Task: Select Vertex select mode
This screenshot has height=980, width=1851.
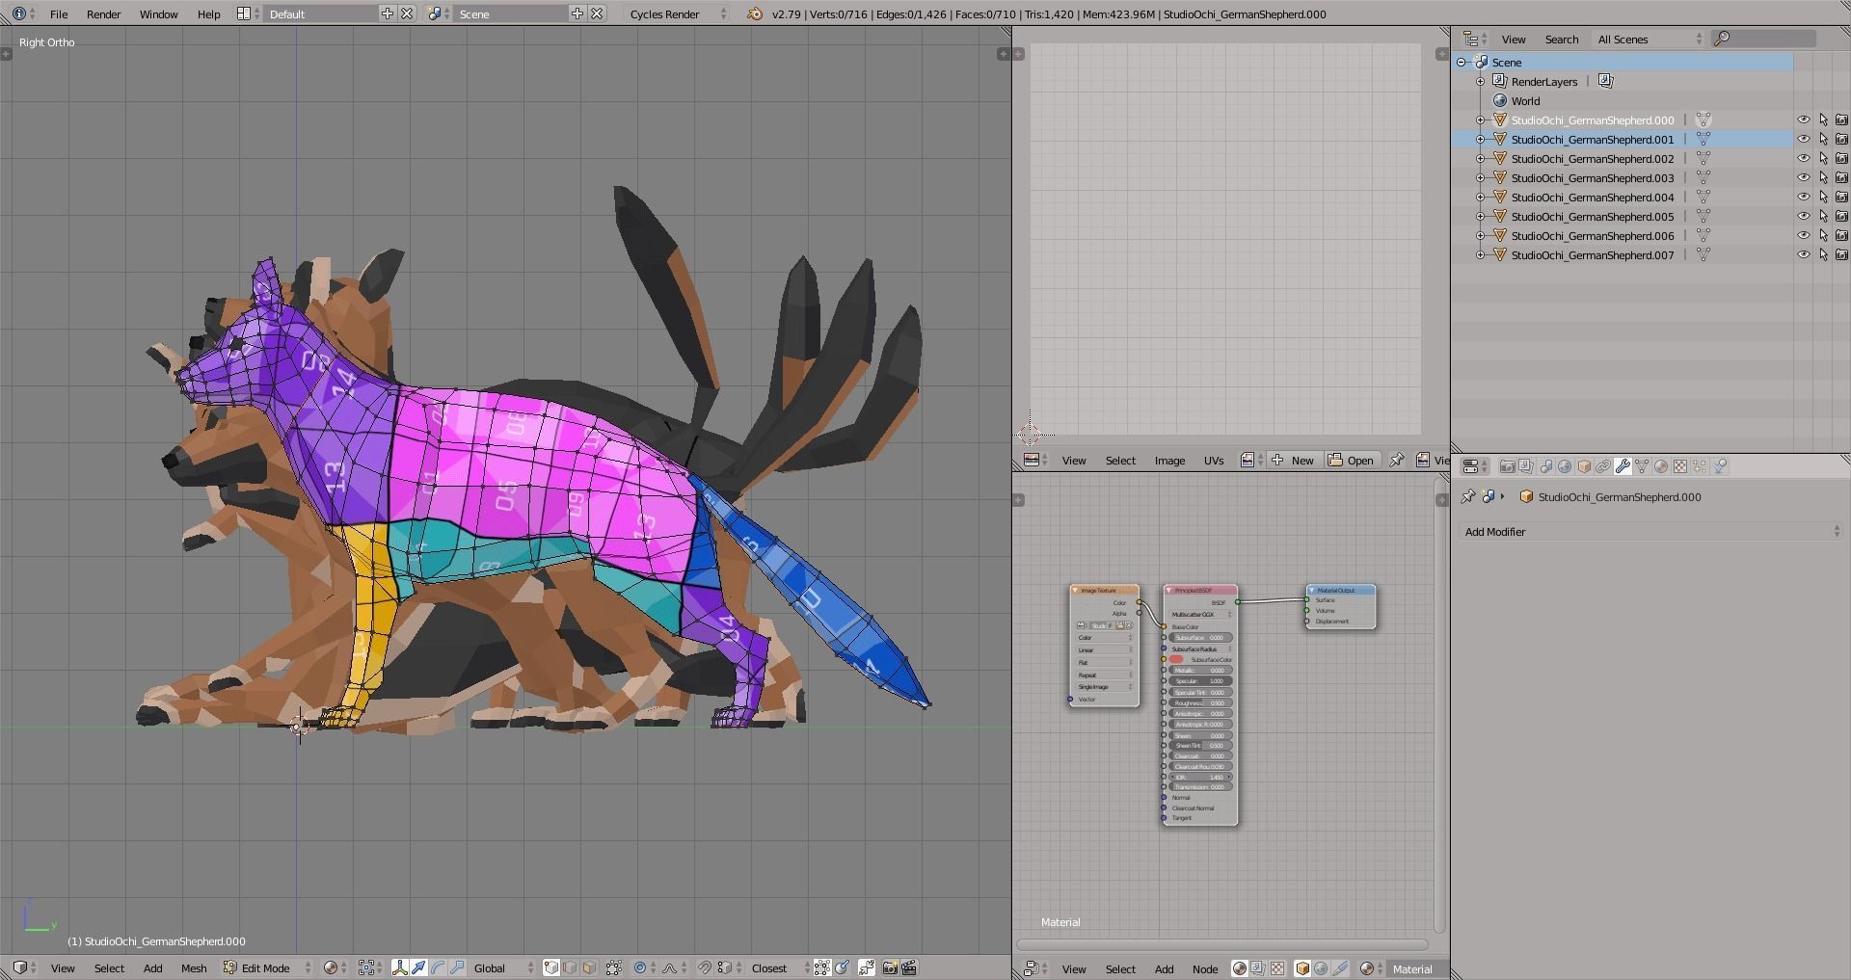Action: click(x=551, y=968)
